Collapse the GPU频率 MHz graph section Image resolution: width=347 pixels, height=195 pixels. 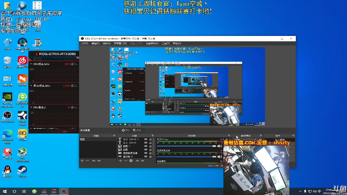(31, 64)
